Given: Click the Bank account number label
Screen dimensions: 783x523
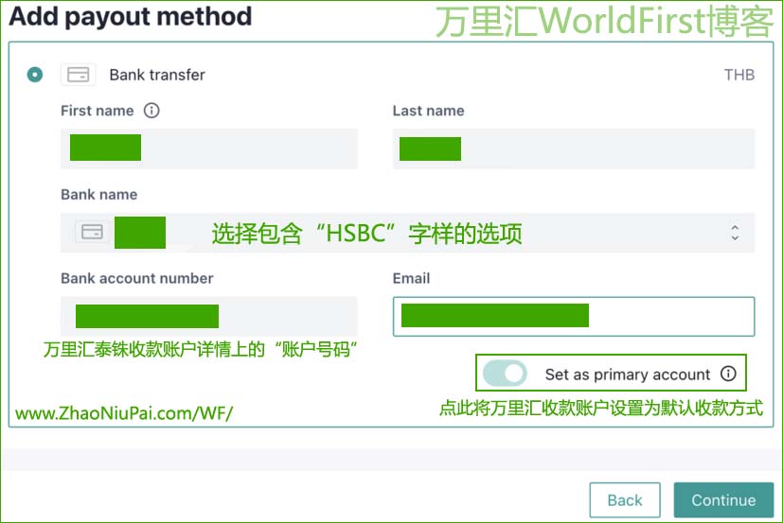Looking at the screenshot, I should 137,278.
